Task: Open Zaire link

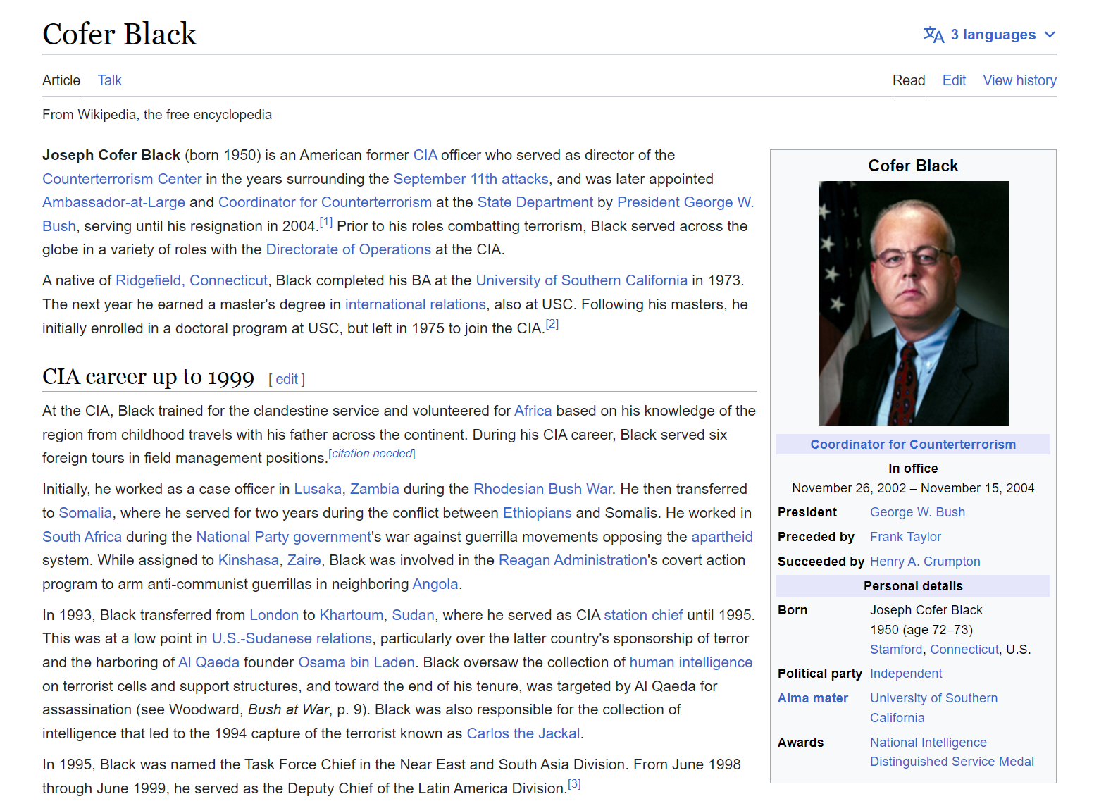Action: pyautogui.click(x=304, y=560)
